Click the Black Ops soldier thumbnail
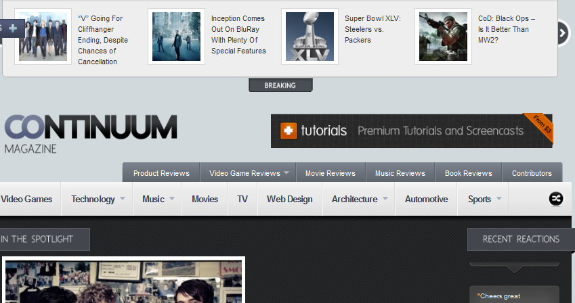Viewport: 575px width, 303px height. [x=444, y=37]
